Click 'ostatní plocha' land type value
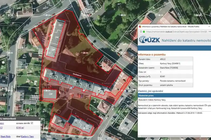211x140 pixels. [x=166, y=85]
